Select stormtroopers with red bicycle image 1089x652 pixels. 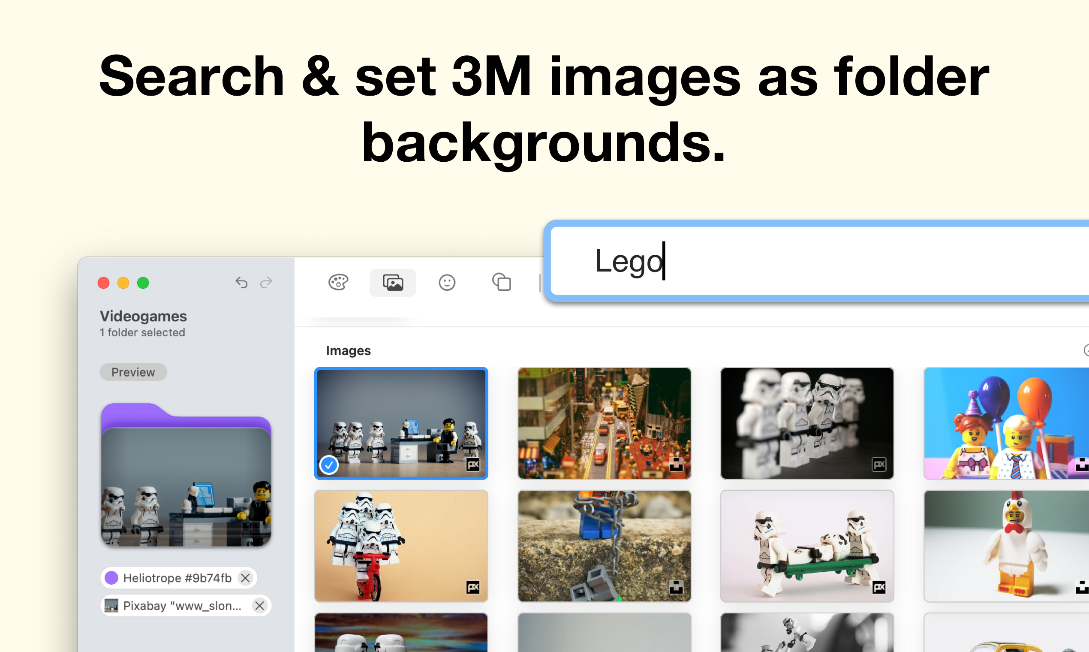click(401, 546)
